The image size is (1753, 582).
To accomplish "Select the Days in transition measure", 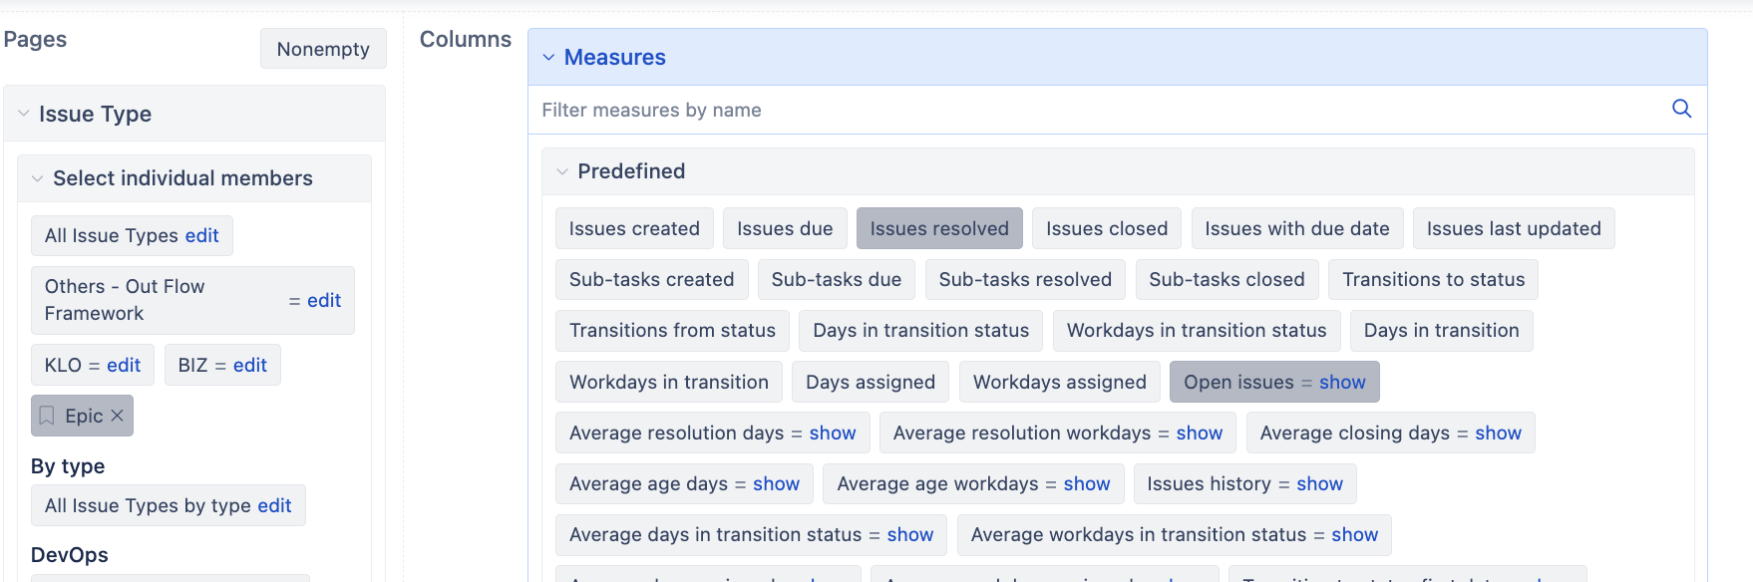I will (x=1442, y=330).
